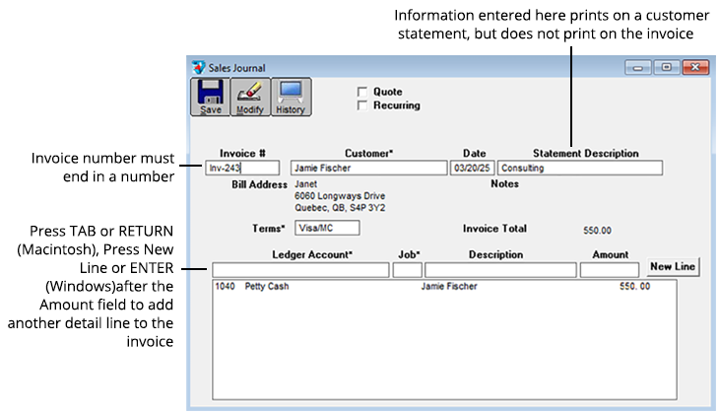
Task: Click the New Line button
Action: click(673, 268)
